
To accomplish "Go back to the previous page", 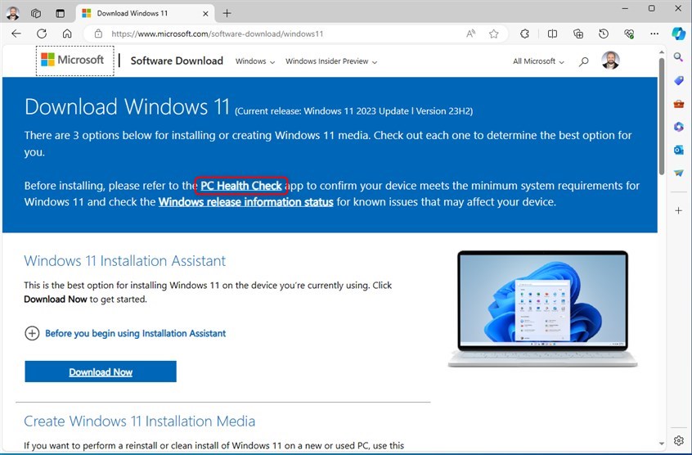I will 16,34.
